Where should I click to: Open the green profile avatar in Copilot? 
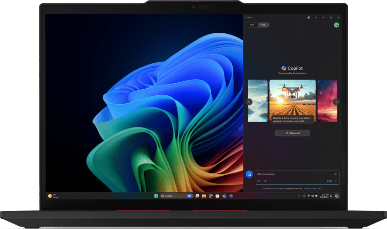coord(336,25)
